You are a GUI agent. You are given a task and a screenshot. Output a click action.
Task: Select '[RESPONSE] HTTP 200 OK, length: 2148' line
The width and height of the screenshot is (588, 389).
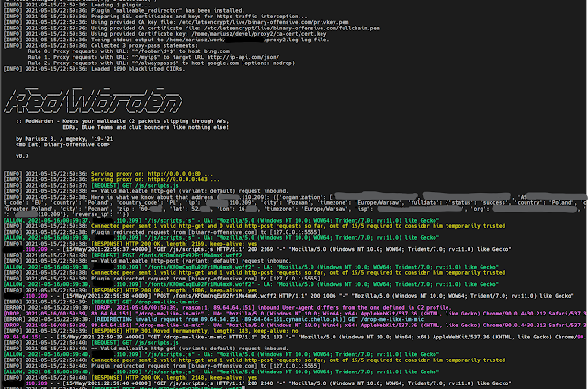[175, 378]
